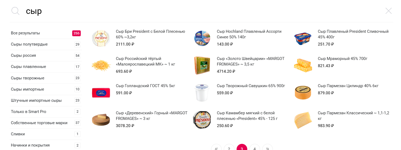The height and width of the screenshot is (150, 401).
Task: Open the Camembert President product image
Action: pos(202,120)
